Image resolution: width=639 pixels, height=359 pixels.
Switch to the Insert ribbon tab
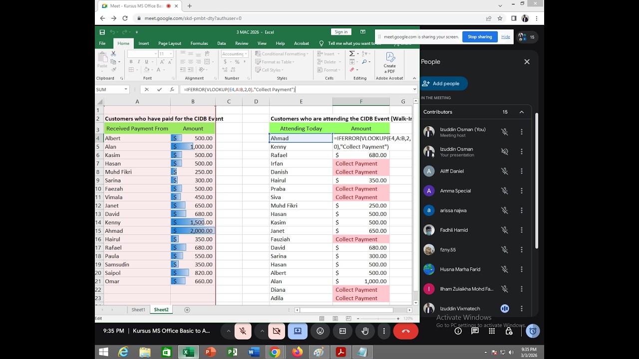144,43
